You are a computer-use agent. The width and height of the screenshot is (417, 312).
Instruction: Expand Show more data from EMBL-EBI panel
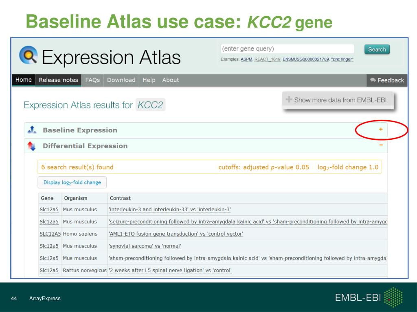pyautogui.click(x=338, y=100)
